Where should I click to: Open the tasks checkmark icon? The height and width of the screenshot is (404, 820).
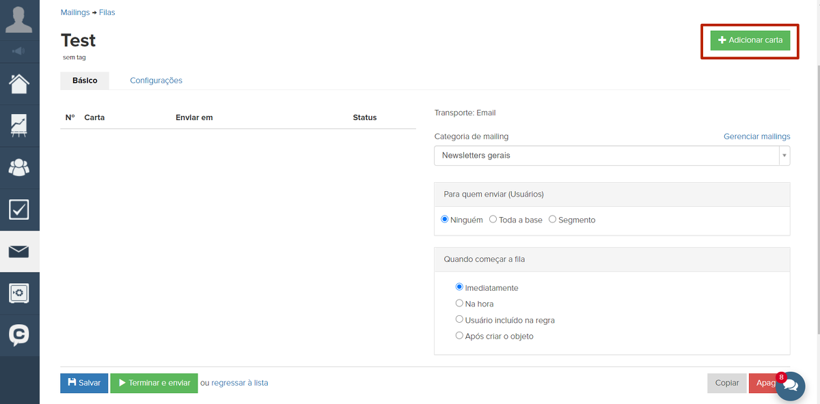click(19, 210)
